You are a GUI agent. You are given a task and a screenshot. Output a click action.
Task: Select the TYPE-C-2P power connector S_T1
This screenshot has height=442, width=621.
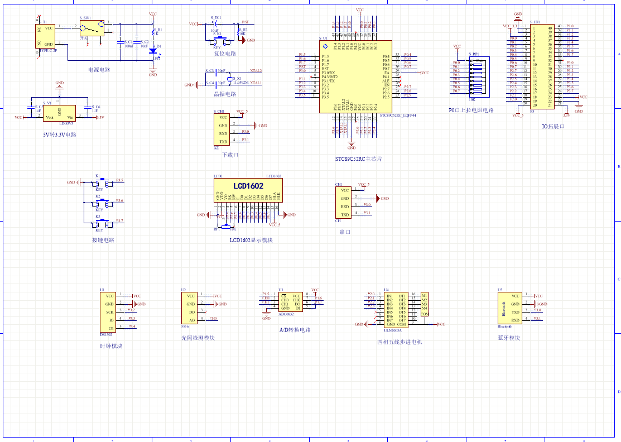pos(45,36)
